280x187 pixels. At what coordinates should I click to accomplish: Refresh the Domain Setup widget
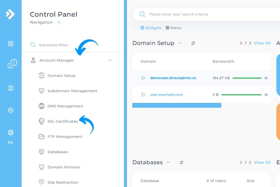[x=193, y=43]
